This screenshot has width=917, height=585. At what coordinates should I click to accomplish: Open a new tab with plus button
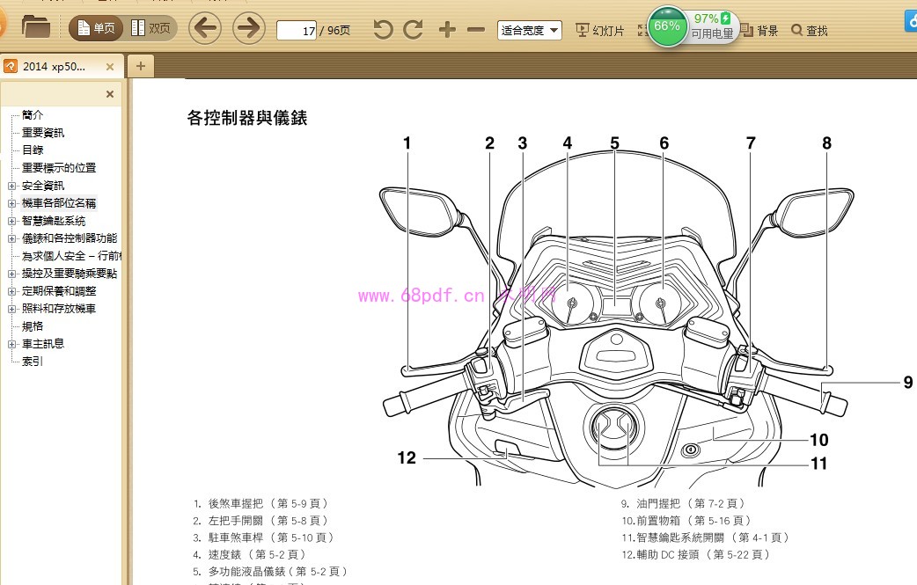pyautogui.click(x=140, y=66)
